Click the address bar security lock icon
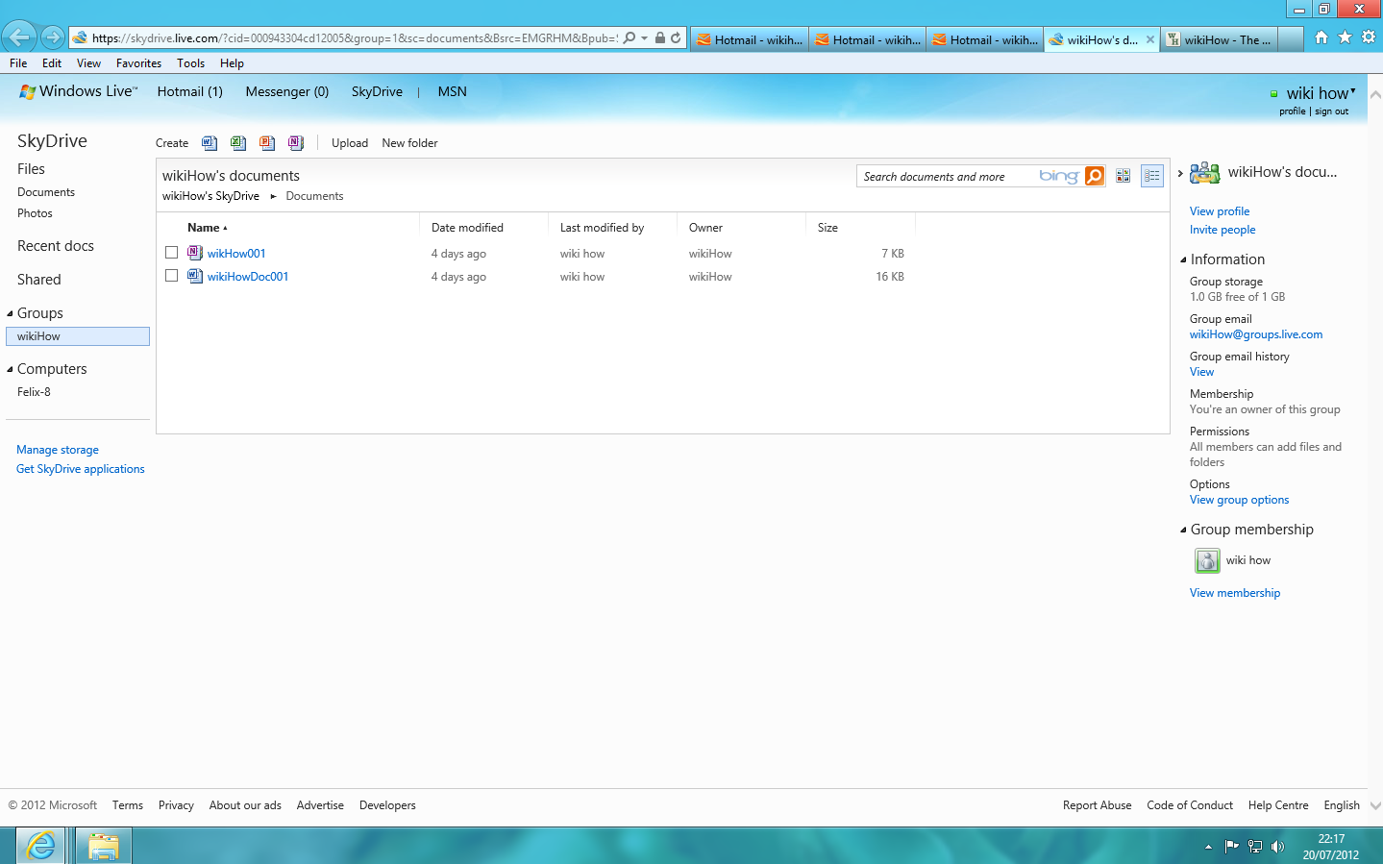The height and width of the screenshot is (864, 1383). click(x=660, y=38)
